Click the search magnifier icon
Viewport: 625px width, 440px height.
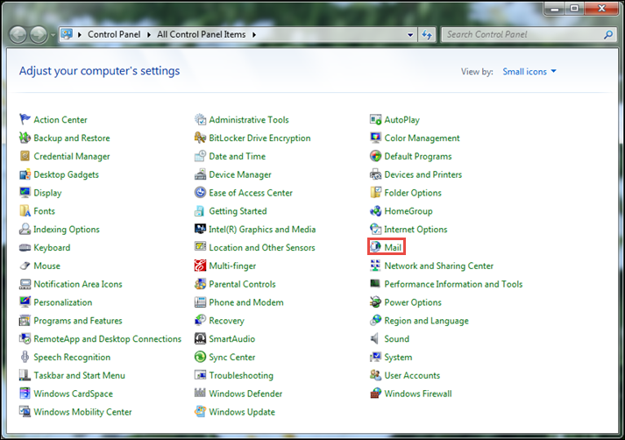coord(608,35)
